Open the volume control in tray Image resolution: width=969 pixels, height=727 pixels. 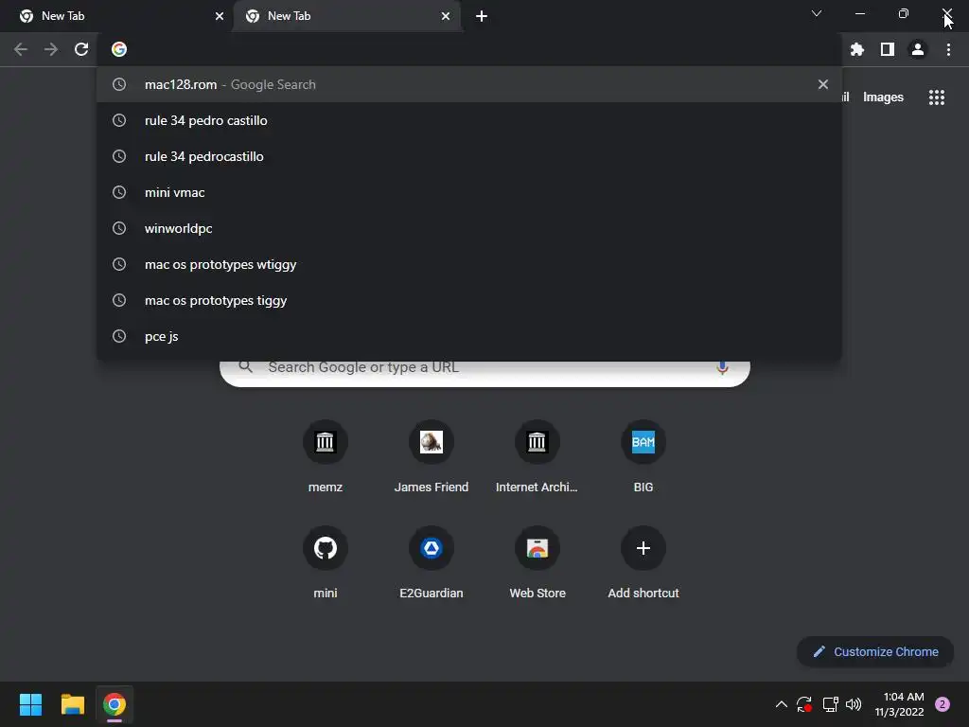pos(854,704)
